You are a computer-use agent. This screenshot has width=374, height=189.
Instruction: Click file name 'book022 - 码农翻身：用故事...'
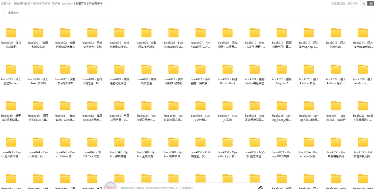coord(201,81)
